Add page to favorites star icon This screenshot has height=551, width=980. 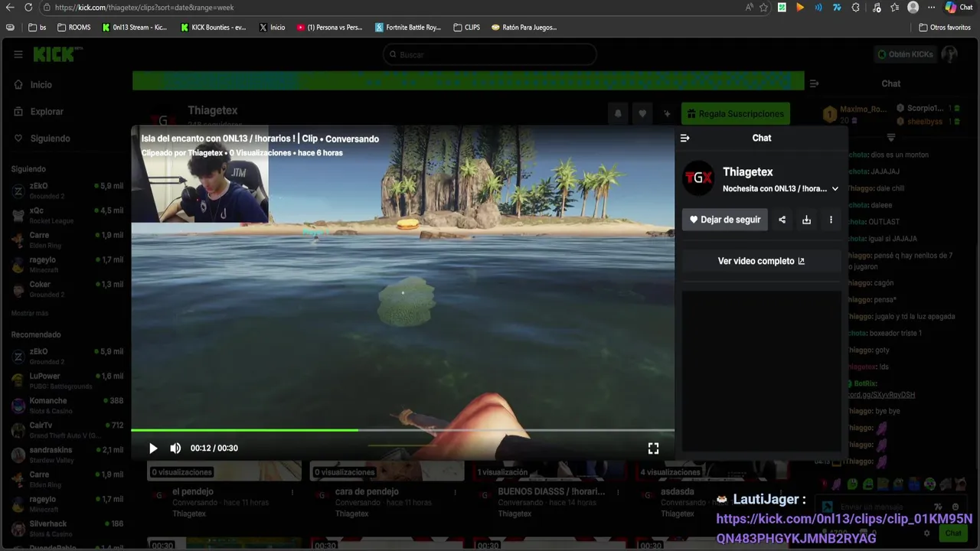pyautogui.click(x=763, y=8)
